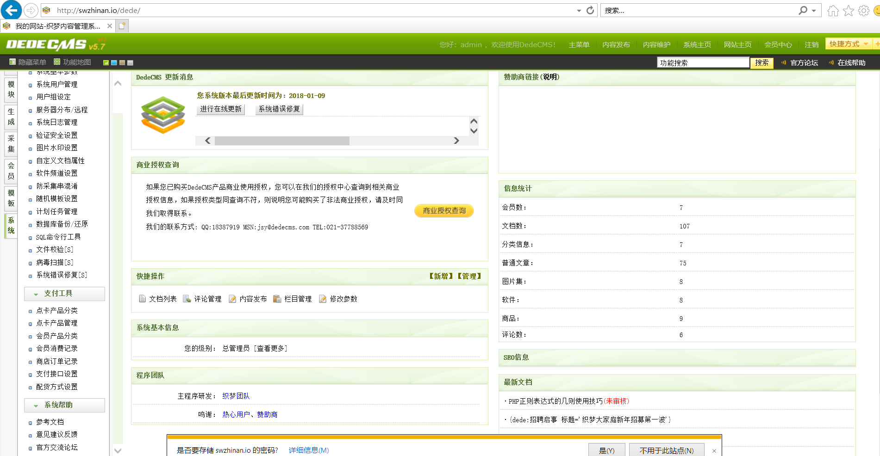This screenshot has width=880, height=456.
Task: Open 官方论坛 official forum link
Action: 804,62
